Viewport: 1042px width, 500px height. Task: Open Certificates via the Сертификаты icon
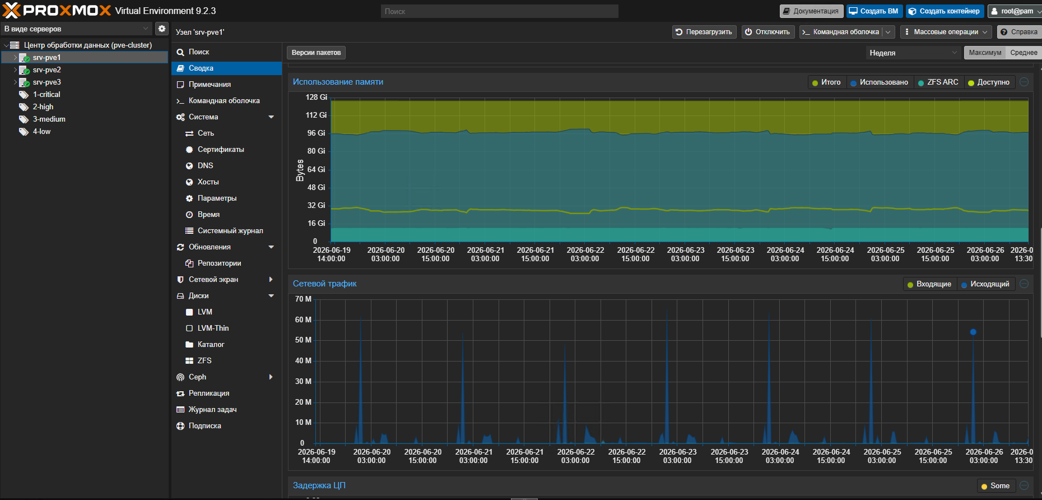pos(189,150)
